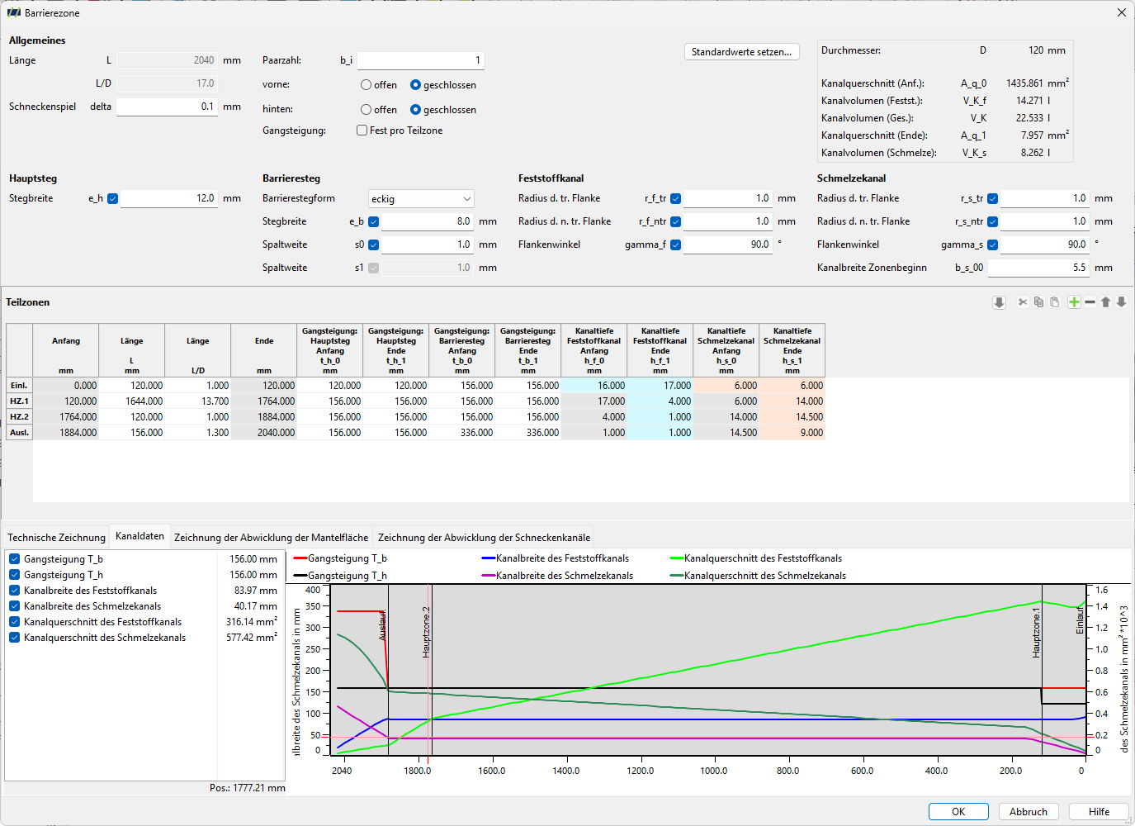This screenshot has height=826, width=1135.
Task: Move Teilzone up with the up arrow
Action: click(1105, 302)
